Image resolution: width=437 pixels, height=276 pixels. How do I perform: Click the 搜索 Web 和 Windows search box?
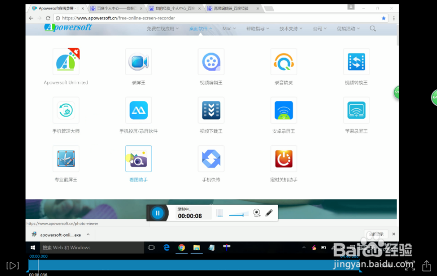point(91,248)
